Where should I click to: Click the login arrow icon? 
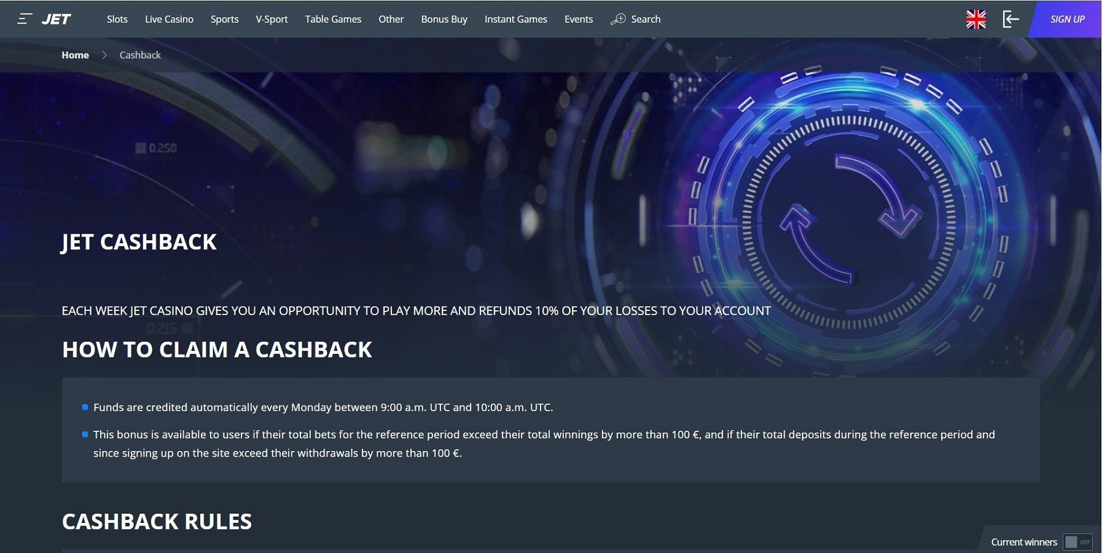(x=1010, y=19)
